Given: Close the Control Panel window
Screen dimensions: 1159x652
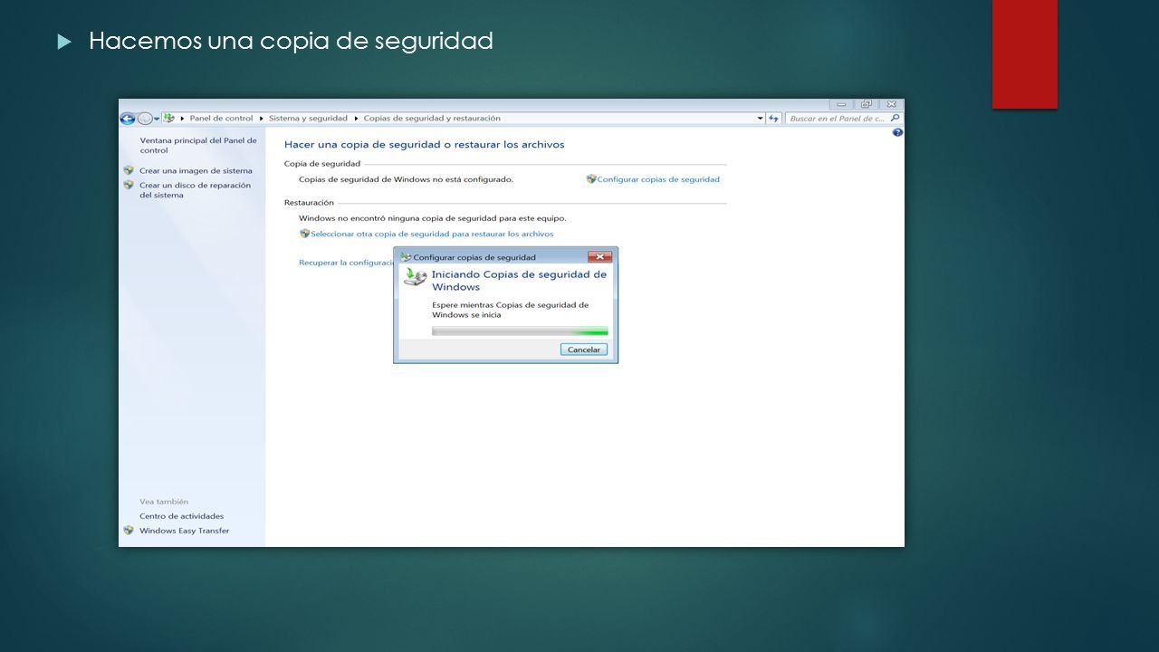Looking at the screenshot, I should point(891,104).
